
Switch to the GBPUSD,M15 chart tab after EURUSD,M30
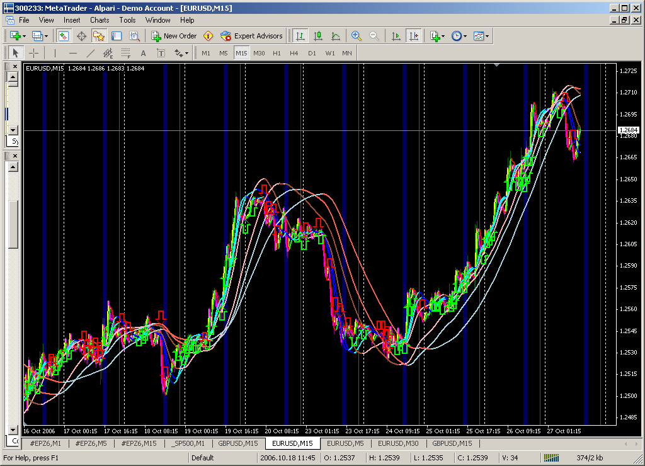(x=452, y=443)
